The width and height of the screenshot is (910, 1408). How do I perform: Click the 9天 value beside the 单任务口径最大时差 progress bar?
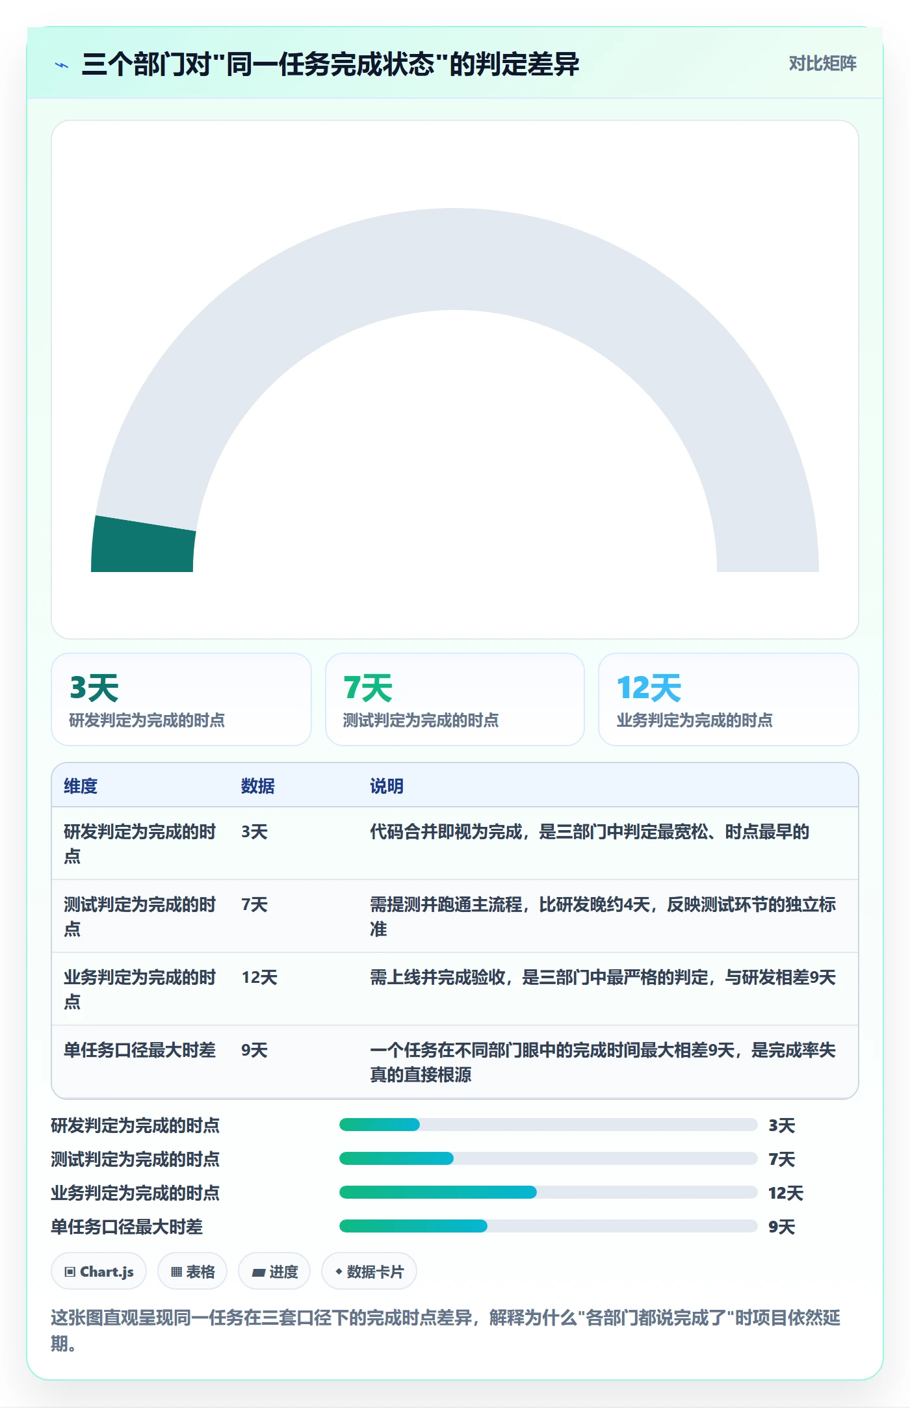click(781, 1227)
